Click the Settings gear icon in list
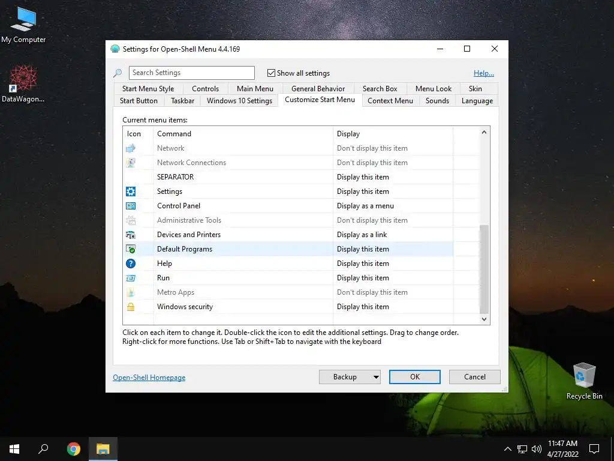Image resolution: width=614 pixels, height=461 pixels. pyautogui.click(x=130, y=191)
